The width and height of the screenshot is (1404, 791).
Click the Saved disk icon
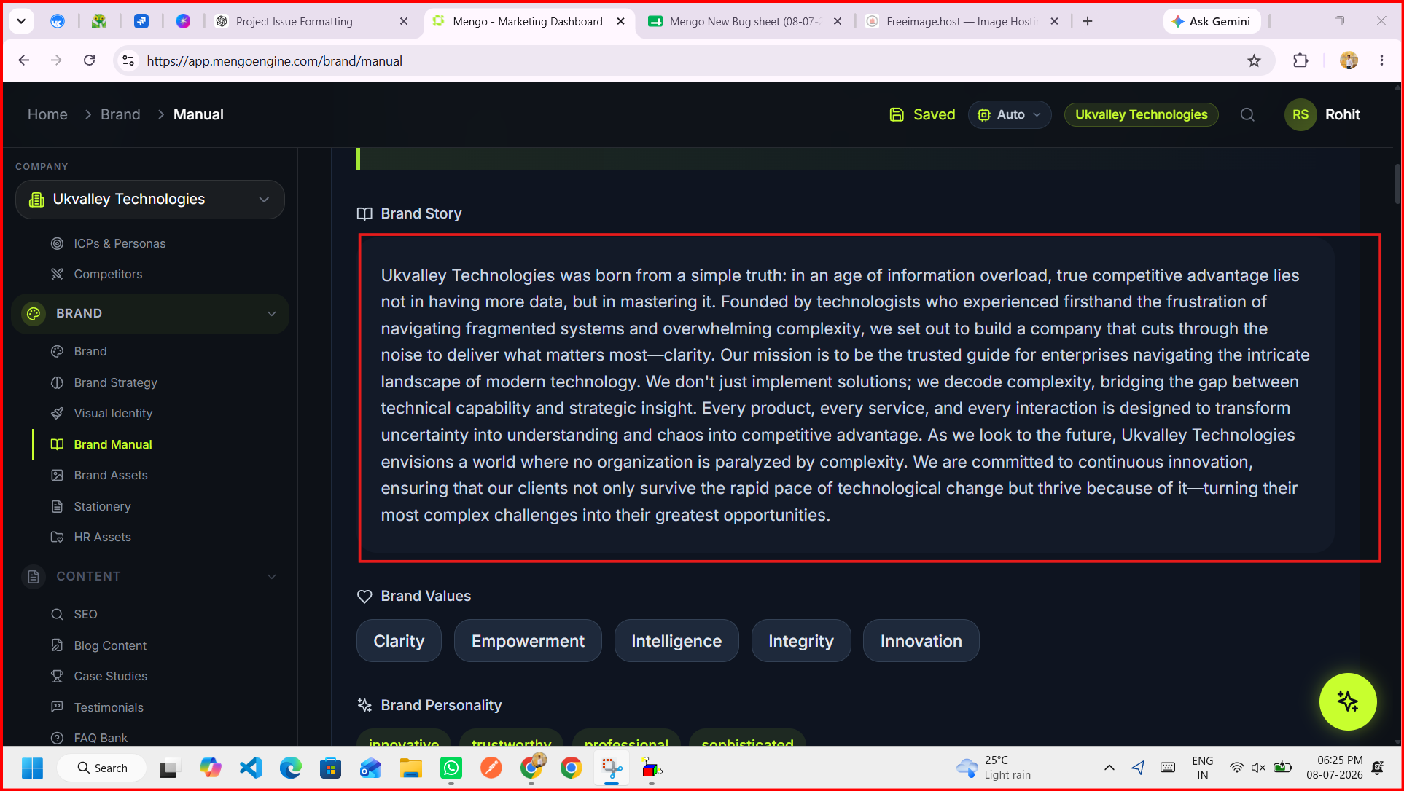click(897, 114)
